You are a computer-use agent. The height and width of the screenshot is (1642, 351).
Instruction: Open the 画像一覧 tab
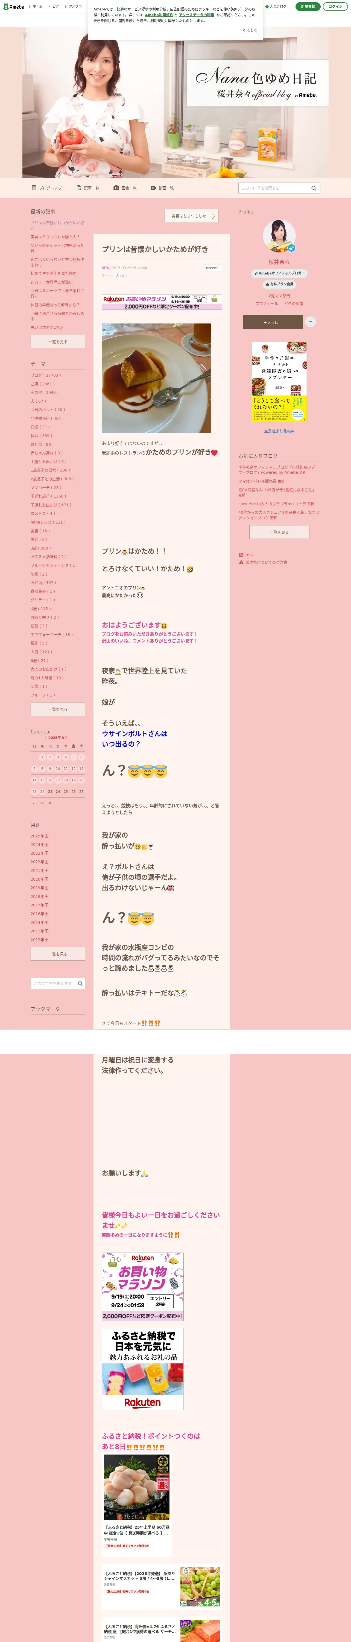pyautogui.click(x=125, y=188)
